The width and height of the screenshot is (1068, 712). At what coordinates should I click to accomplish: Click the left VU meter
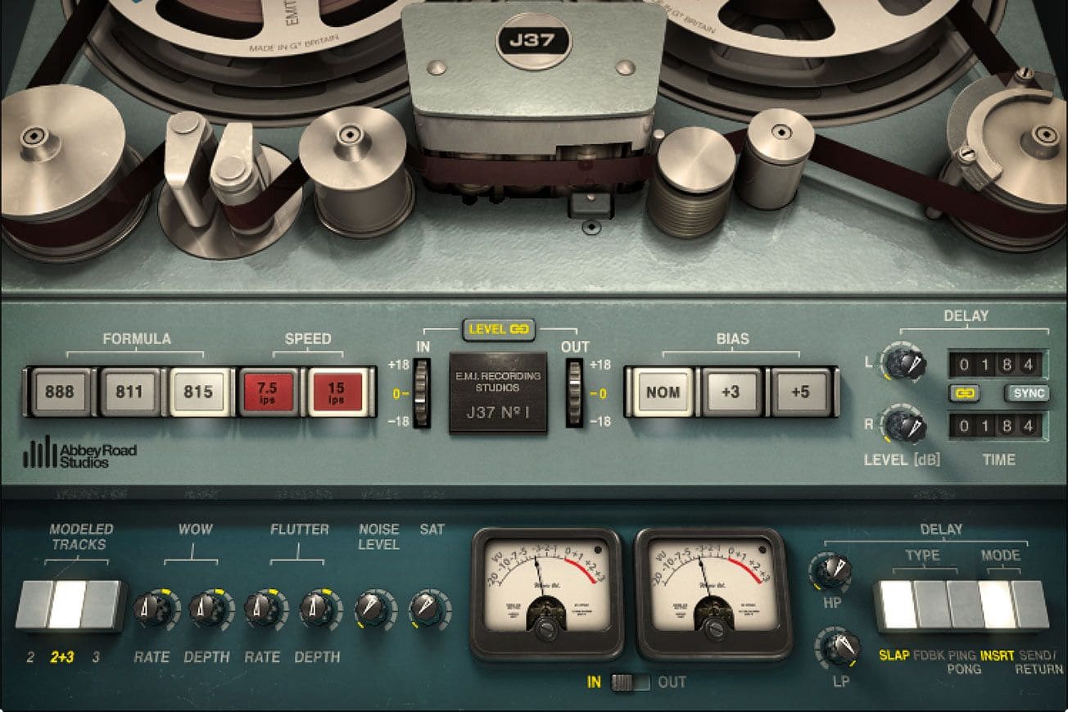[x=546, y=594]
